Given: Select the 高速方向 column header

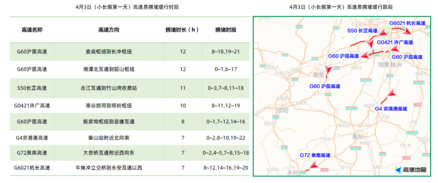Looking at the screenshot, I should tap(109, 30).
